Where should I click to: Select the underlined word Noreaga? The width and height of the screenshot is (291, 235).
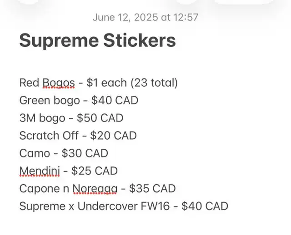pyautogui.click(x=95, y=189)
